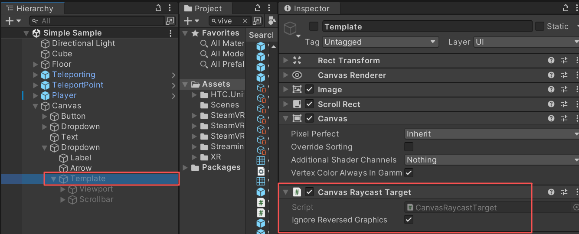Open Canvas Renderer help icon
The image size is (579, 234).
(551, 75)
